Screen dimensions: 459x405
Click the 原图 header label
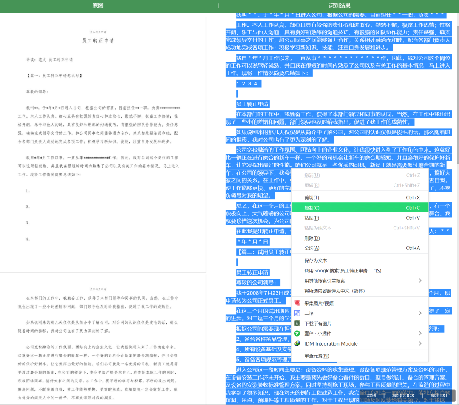tap(98, 6)
